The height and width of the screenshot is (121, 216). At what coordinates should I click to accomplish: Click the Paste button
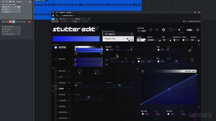coord(85,22)
